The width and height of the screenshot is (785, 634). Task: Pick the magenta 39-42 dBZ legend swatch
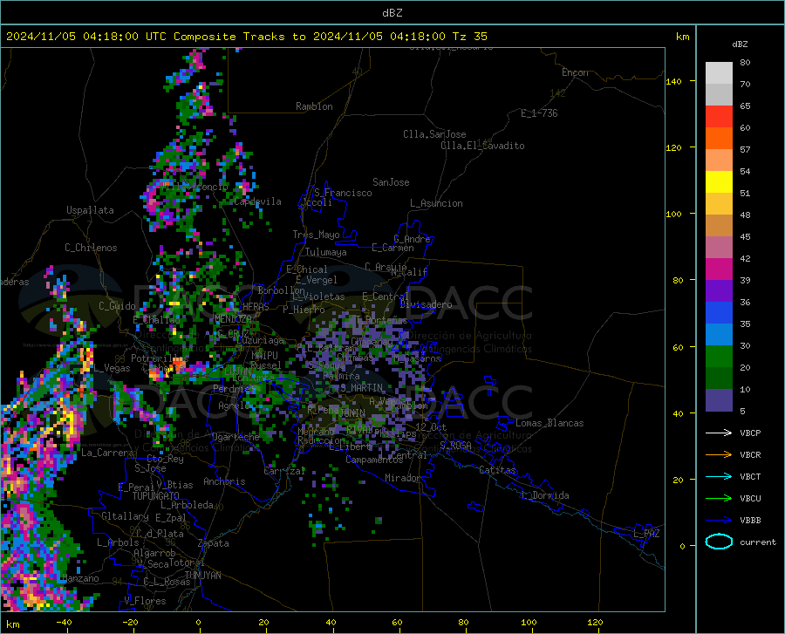pyautogui.click(x=719, y=269)
